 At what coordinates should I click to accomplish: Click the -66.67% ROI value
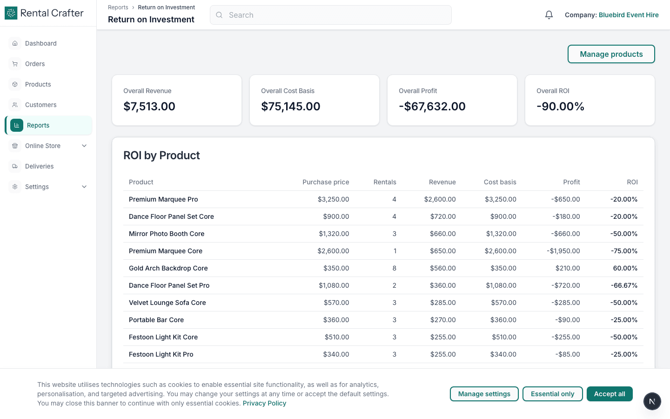point(624,285)
